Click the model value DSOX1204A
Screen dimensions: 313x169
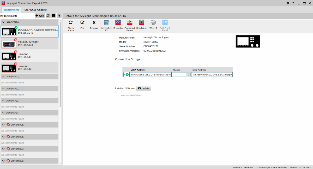pyautogui.click(x=151, y=42)
